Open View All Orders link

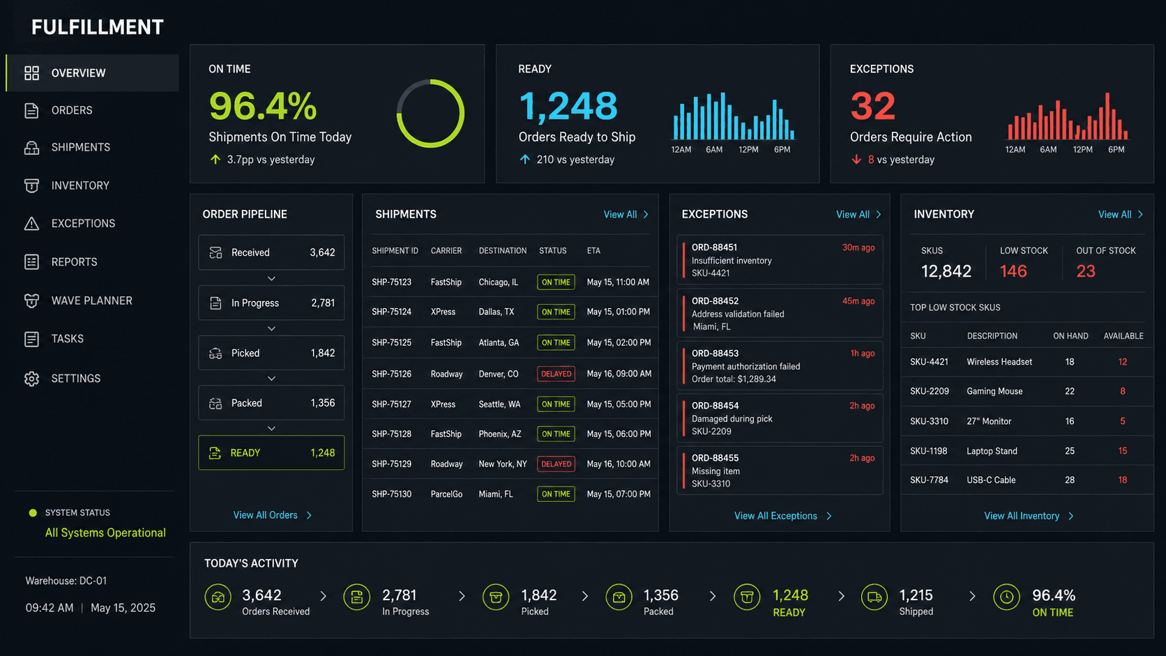pyautogui.click(x=272, y=515)
